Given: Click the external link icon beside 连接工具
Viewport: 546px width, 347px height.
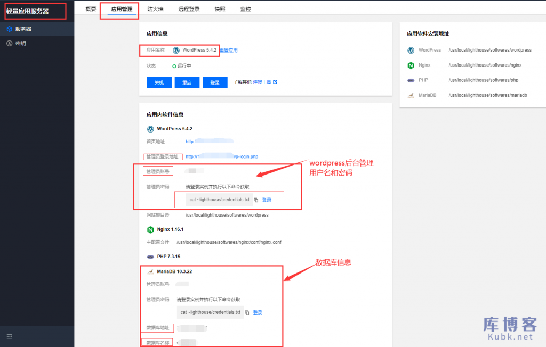Looking at the screenshot, I should pyautogui.click(x=275, y=82).
